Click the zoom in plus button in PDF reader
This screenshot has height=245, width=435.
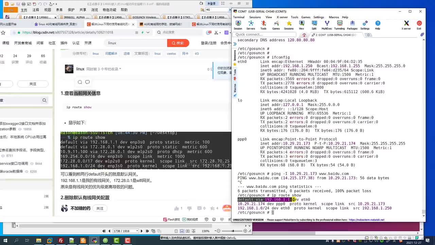coord(245,231)
